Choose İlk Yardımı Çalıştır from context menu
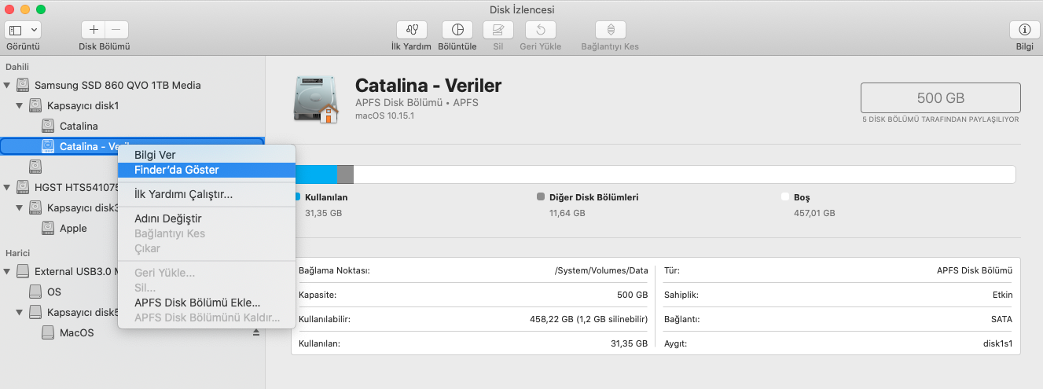 207,194
